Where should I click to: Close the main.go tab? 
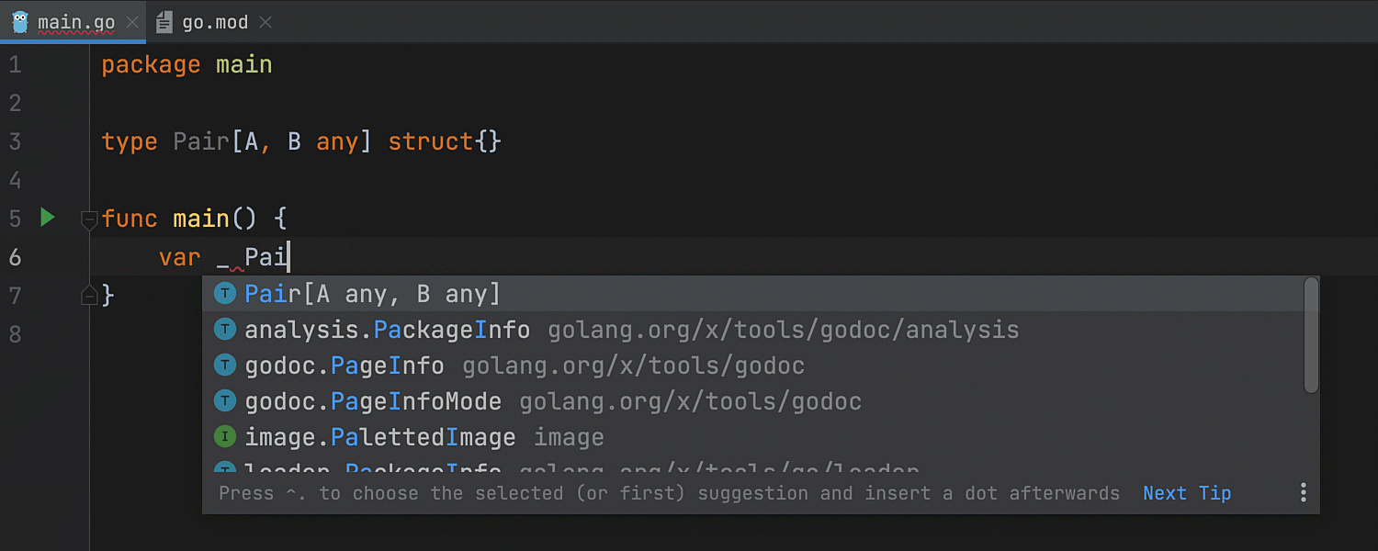point(132,22)
